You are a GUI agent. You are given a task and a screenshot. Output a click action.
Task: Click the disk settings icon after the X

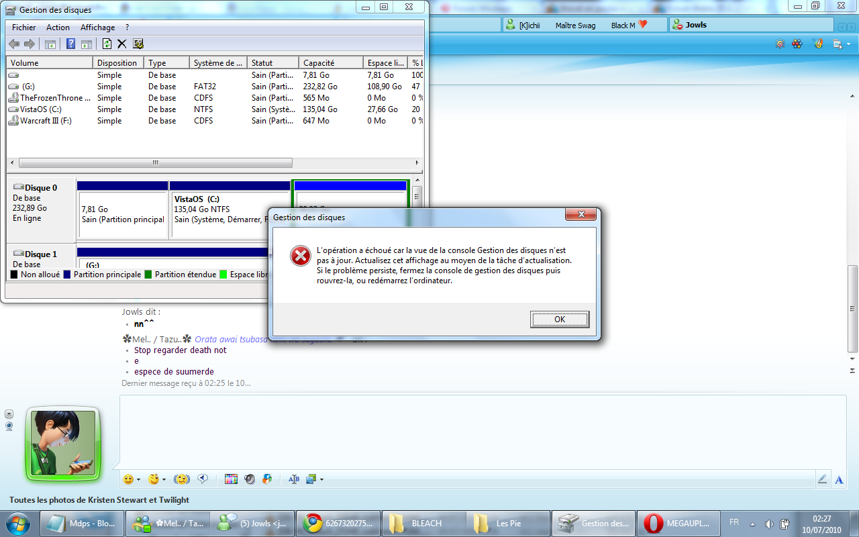138,44
